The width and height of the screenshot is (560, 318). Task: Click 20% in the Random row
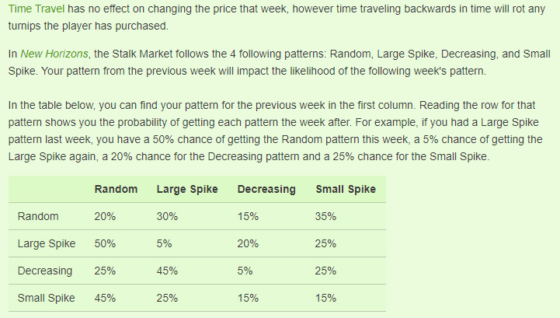click(105, 216)
